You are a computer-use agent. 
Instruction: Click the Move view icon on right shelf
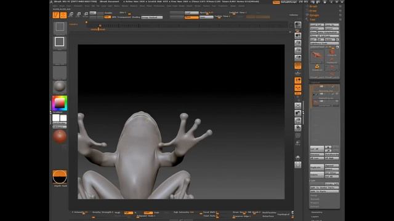pyautogui.click(x=298, y=113)
